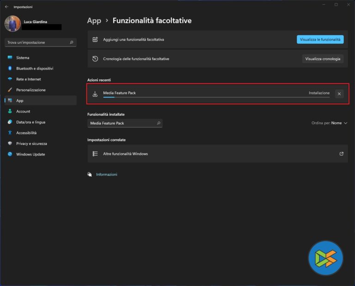Viewport: 355px width, 286px height.
Task: Open Data/ora e lingua settings
Action: [31, 122]
